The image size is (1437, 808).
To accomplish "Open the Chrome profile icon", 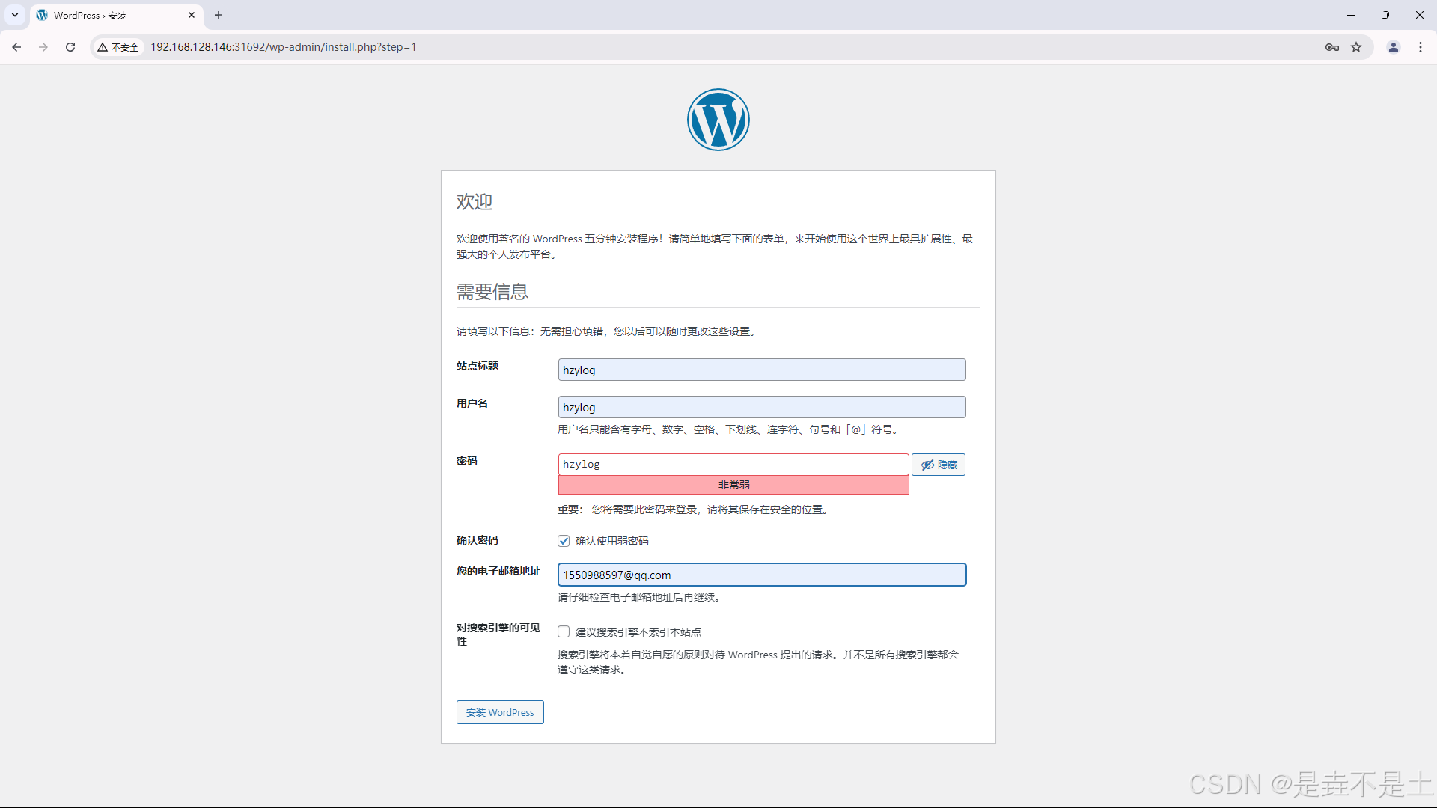I will tap(1394, 47).
